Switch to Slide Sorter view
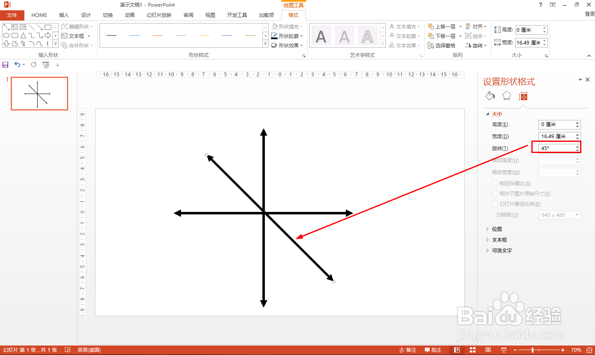595x355 pixels. pos(473,350)
